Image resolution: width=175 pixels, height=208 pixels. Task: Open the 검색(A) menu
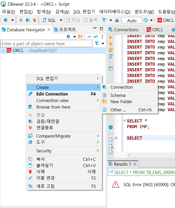point(62,12)
